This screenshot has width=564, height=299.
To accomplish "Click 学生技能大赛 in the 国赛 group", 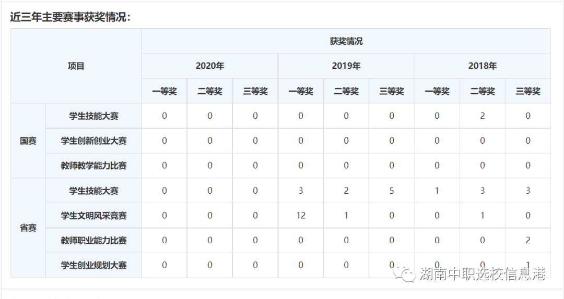I will (x=93, y=116).
